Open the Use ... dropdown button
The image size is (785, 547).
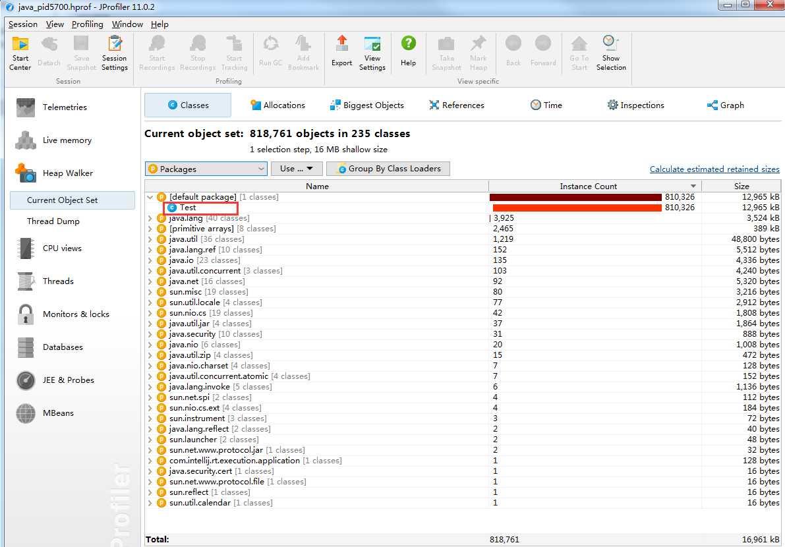tap(297, 169)
